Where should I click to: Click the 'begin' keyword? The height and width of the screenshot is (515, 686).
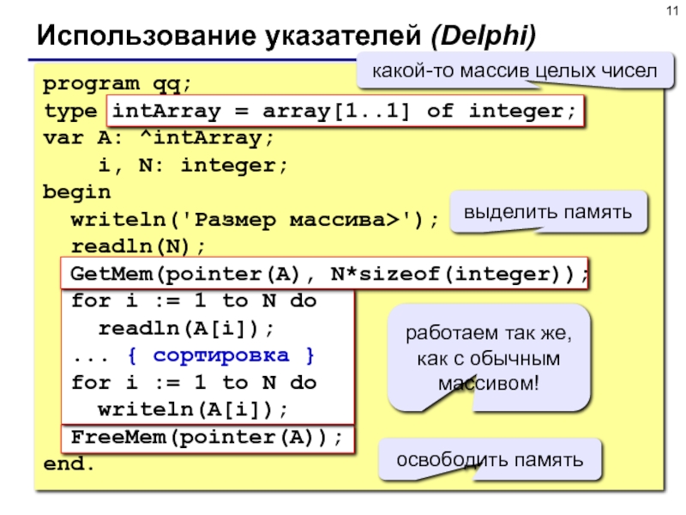pyautogui.click(x=77, y=192)
